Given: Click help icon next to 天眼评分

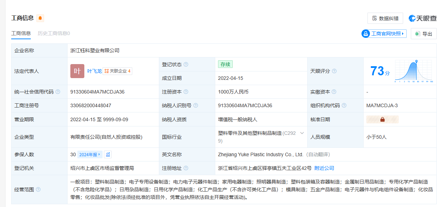Looking at the screenshot, I should point(334,71).
